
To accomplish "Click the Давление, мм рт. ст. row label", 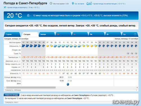I will [x=13, y=61].
